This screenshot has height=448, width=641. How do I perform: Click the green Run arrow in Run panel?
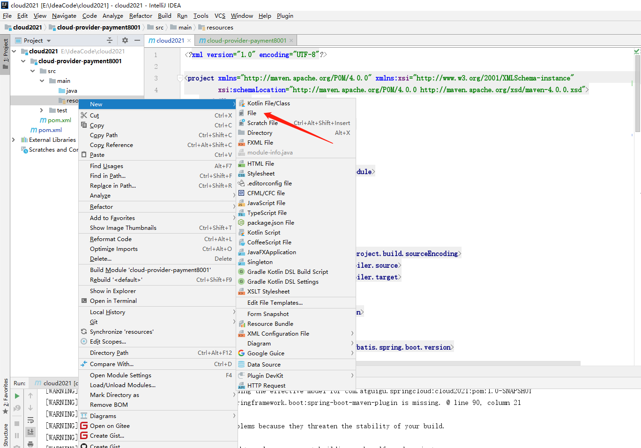pyautogui.click(x=17, y=396)
